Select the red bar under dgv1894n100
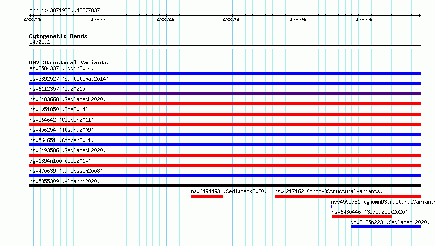 (x=225, y=165)
